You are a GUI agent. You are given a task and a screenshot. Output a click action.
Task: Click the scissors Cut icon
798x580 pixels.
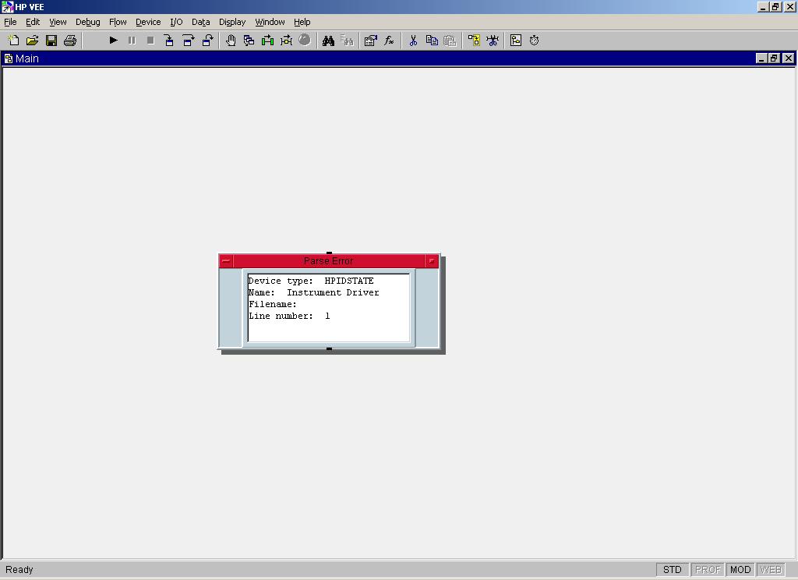tap(413, 41)
